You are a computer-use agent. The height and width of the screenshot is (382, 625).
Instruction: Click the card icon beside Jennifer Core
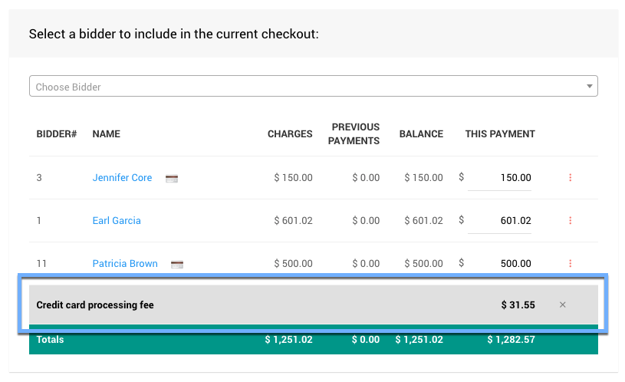pyautogui.click(x=172, y=179)
